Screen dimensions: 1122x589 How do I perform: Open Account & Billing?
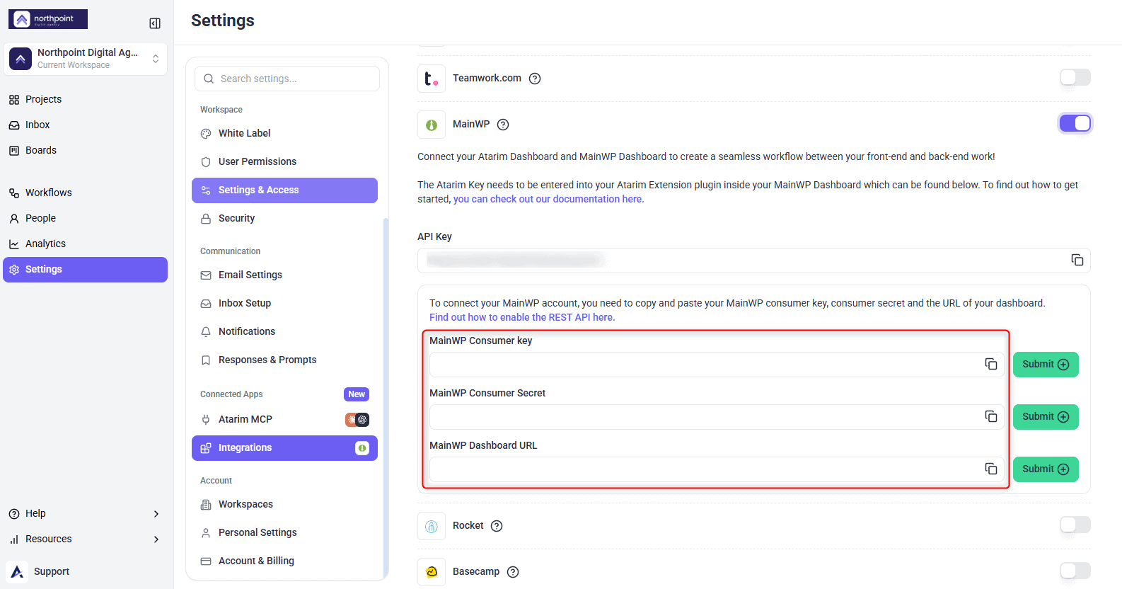coord(284,561)
